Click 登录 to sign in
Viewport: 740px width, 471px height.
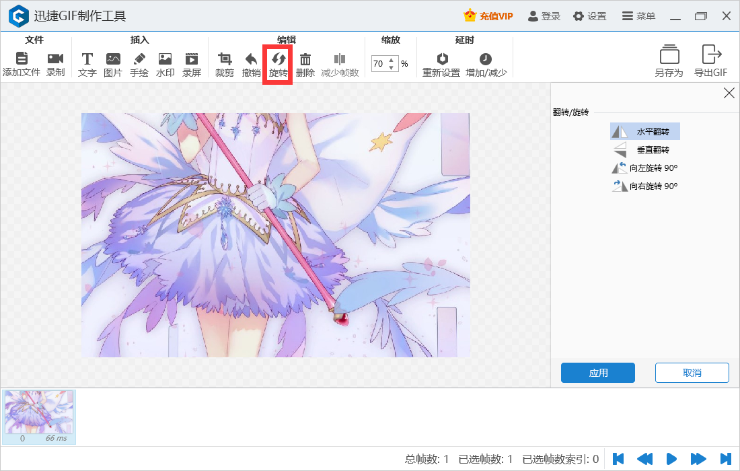coord(544,16)
